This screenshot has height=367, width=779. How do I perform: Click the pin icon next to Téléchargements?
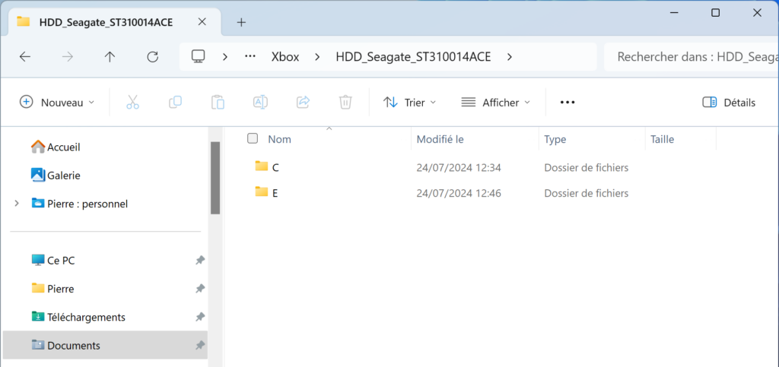pyautogui.click(x=200, y=316)
